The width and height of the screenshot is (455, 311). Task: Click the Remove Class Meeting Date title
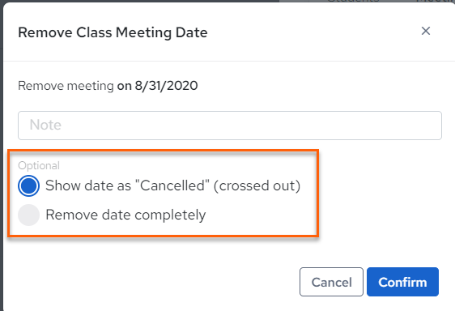click(x=113, y=32)
